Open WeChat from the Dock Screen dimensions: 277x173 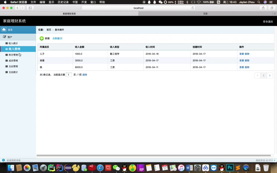point(116,168)
